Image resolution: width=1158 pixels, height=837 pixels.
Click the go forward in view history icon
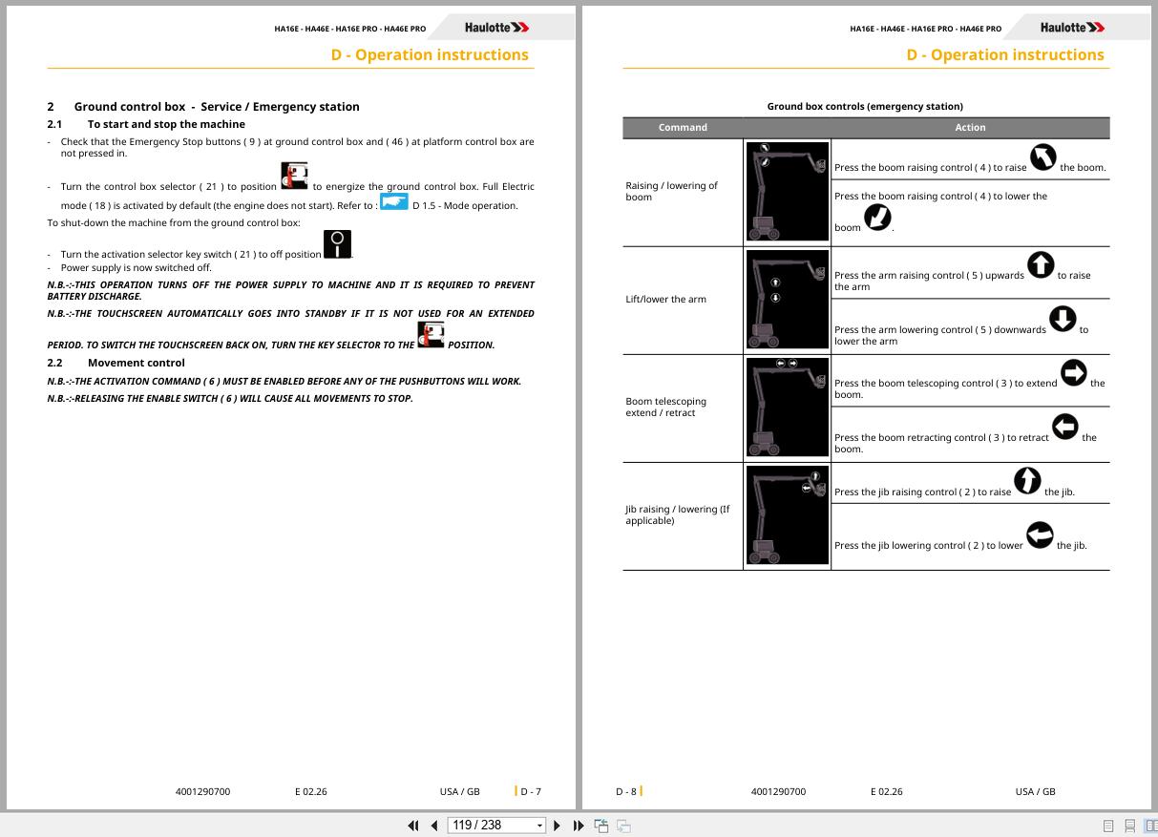click(x=623, y=826)
